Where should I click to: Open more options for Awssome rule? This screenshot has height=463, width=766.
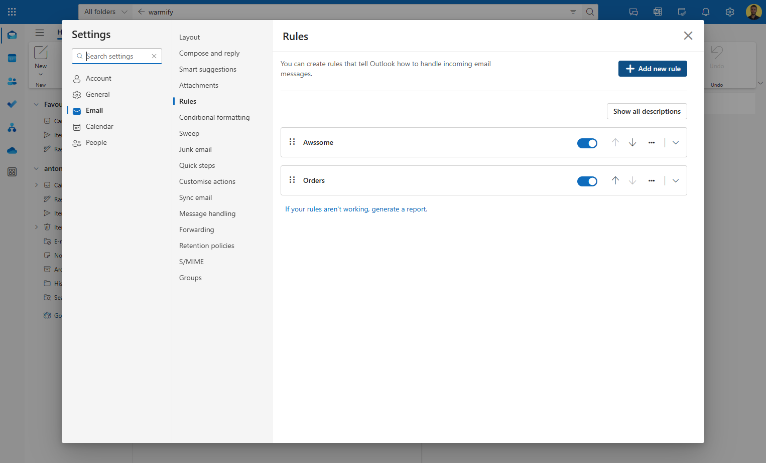coord(652,142)
